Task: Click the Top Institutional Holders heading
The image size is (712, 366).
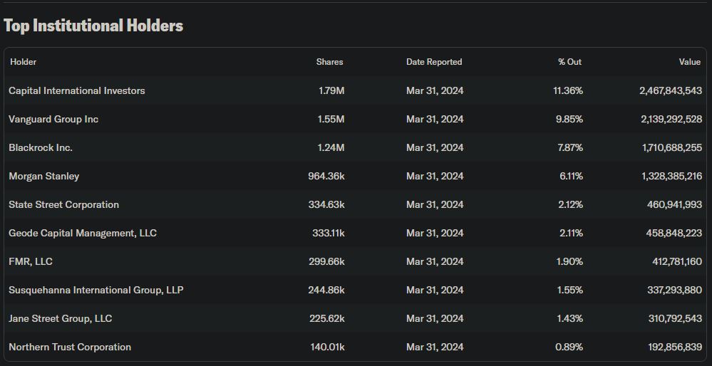Action: (x=93, y=26)
